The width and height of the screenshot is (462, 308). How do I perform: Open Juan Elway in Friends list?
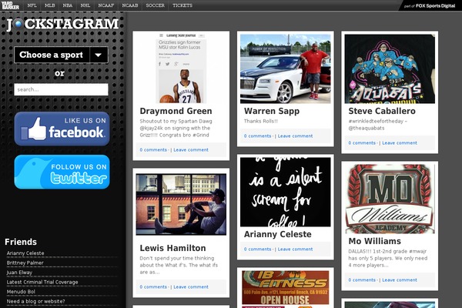click(x=19, y=273)
